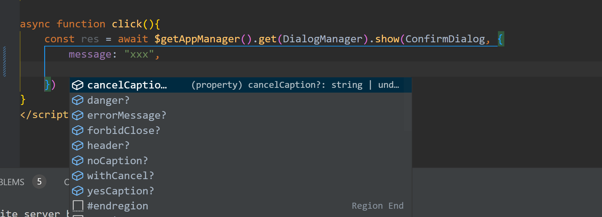Open the Problems panel tab
The image size is (602, 217).
tap(12, 182)
